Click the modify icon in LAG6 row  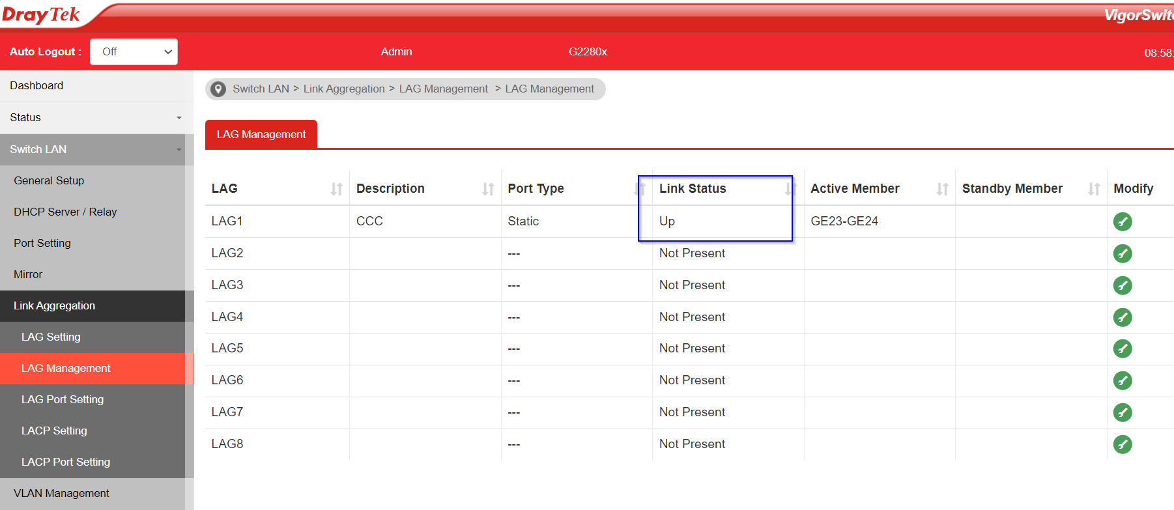point(1122,380)
